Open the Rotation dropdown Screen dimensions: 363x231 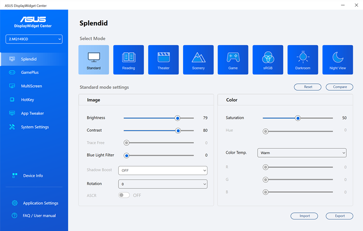163,184
